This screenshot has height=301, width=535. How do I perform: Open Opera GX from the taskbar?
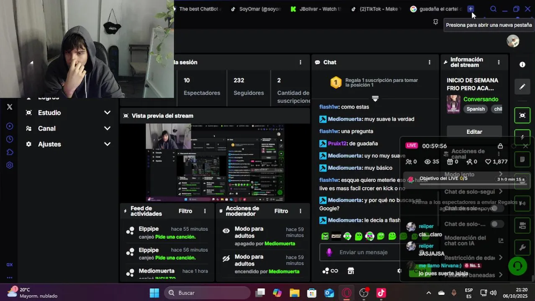coord(346,293)
